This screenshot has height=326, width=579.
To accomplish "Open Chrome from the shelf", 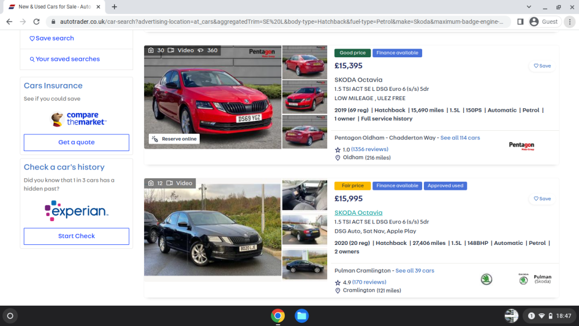I will tap(278, 316).
